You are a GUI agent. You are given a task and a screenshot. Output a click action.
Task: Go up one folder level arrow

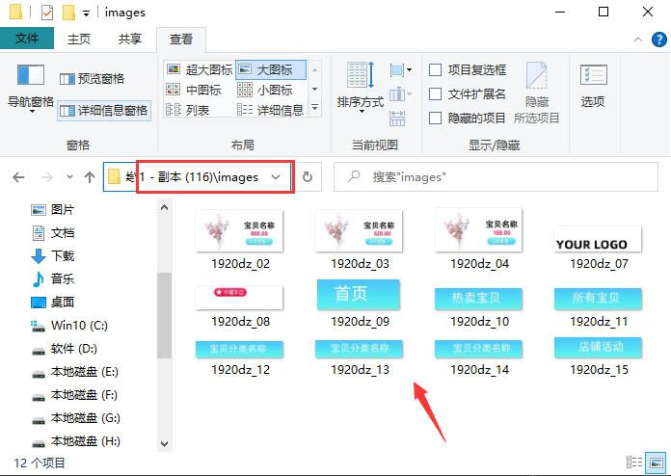coord(90,177)
